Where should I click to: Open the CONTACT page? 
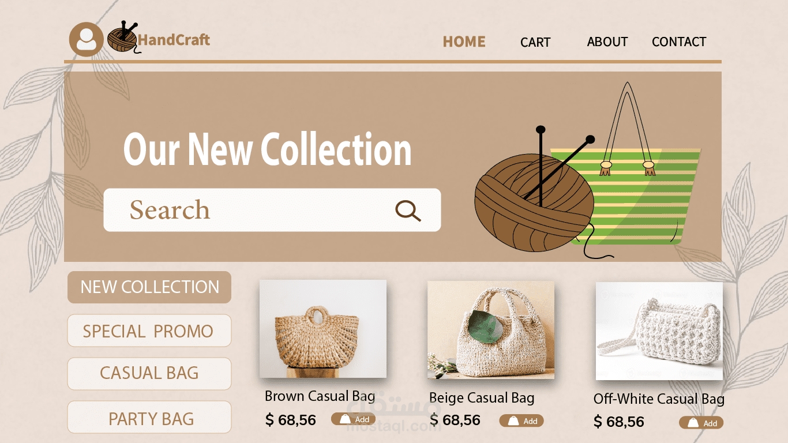click(679, 42)
